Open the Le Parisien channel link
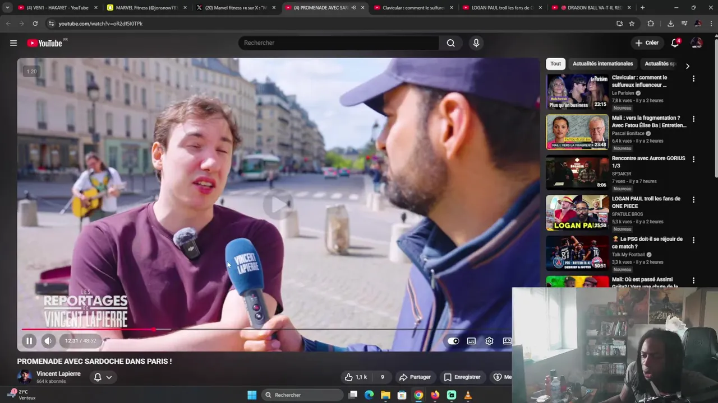Screen dimensions: 718x403 click(623, 93)
